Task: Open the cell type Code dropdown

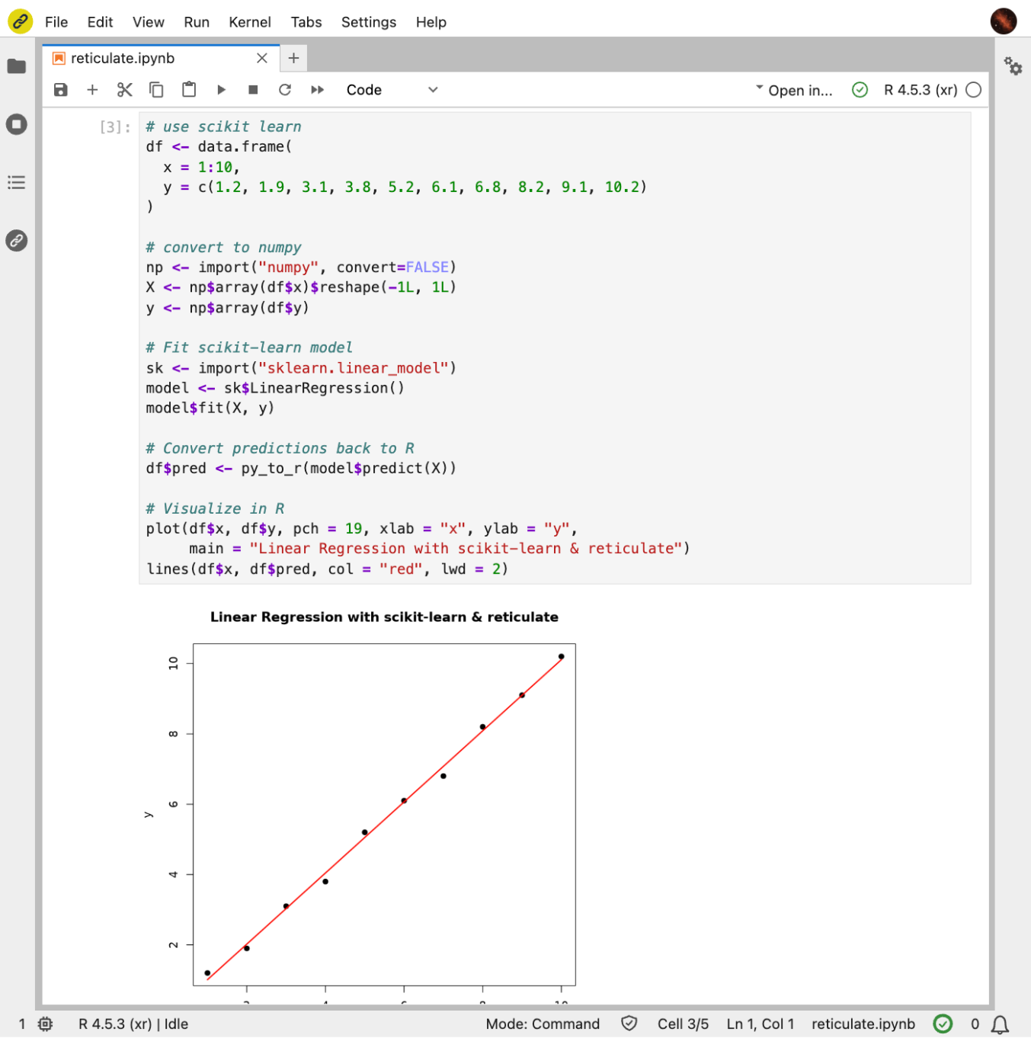Action: pos(392,90)
